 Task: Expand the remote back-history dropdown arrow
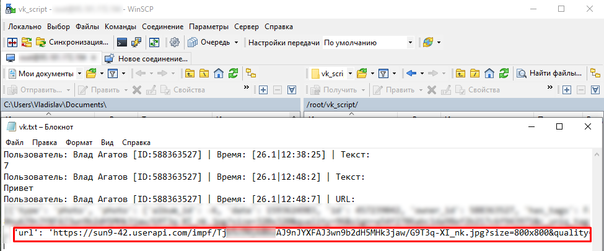point(422,73)
